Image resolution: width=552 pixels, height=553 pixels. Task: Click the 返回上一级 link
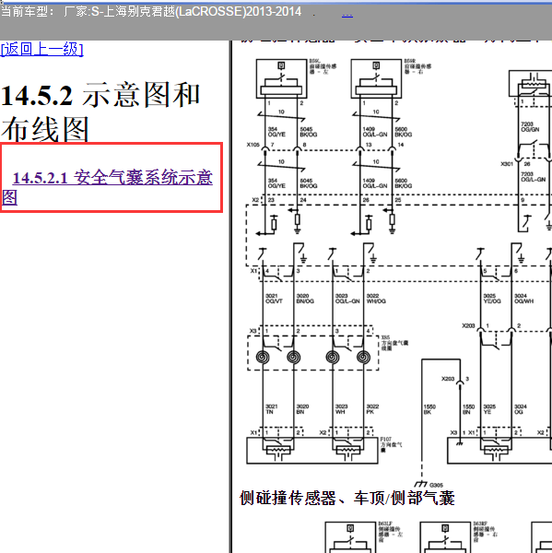(x=42, y=49)
